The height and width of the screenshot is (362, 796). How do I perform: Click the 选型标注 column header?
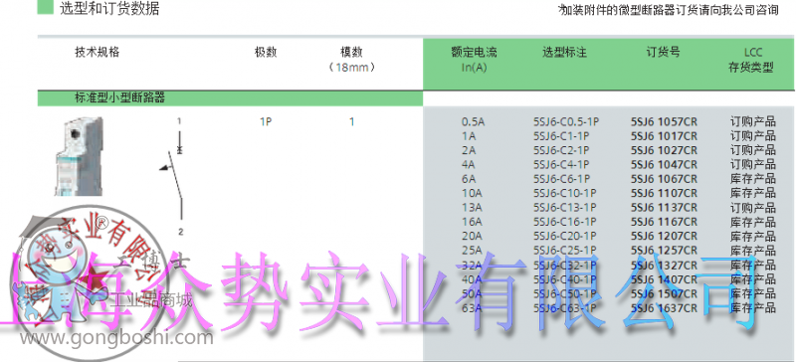click(564, 52)
